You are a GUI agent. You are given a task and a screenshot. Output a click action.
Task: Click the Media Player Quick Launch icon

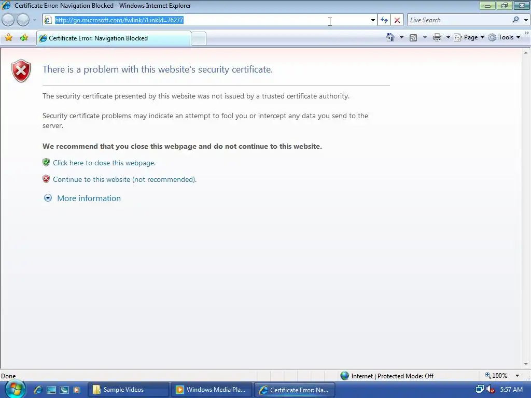click(77, 390)
